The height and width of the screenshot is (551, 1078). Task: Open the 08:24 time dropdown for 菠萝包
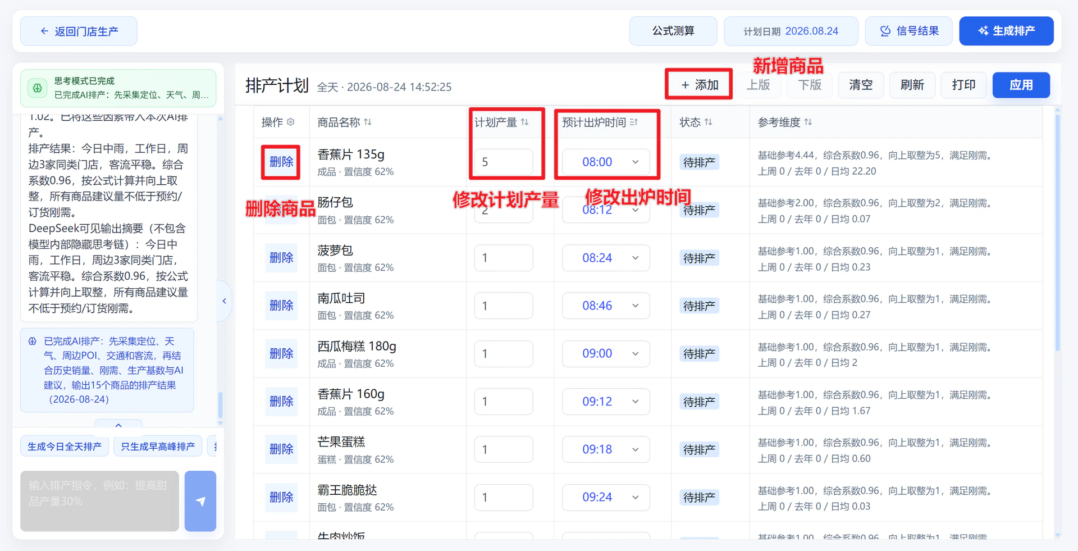pyautogui.click(x=606, y=258)
